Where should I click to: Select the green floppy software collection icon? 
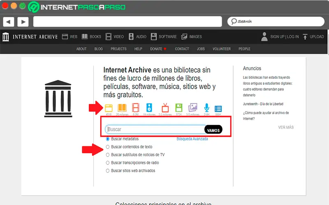[x=179, y=108]
